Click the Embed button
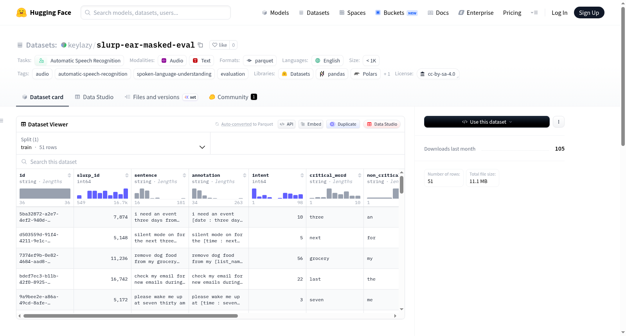Screen dimensions: 626x336 [x=311, y=124]
